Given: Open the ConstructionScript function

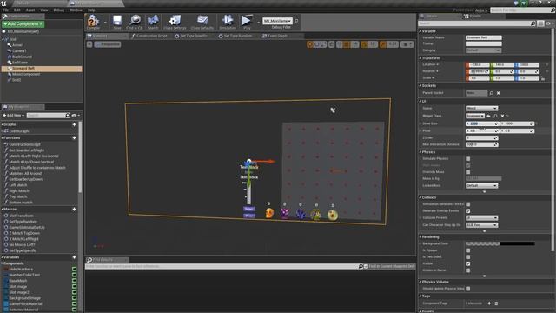Looking at the screenshot, I should click(x=24, y=144).
